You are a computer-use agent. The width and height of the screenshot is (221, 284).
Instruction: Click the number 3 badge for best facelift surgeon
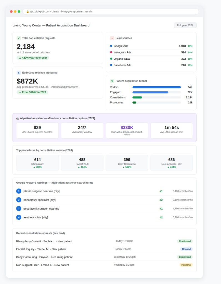click(19, 209)
